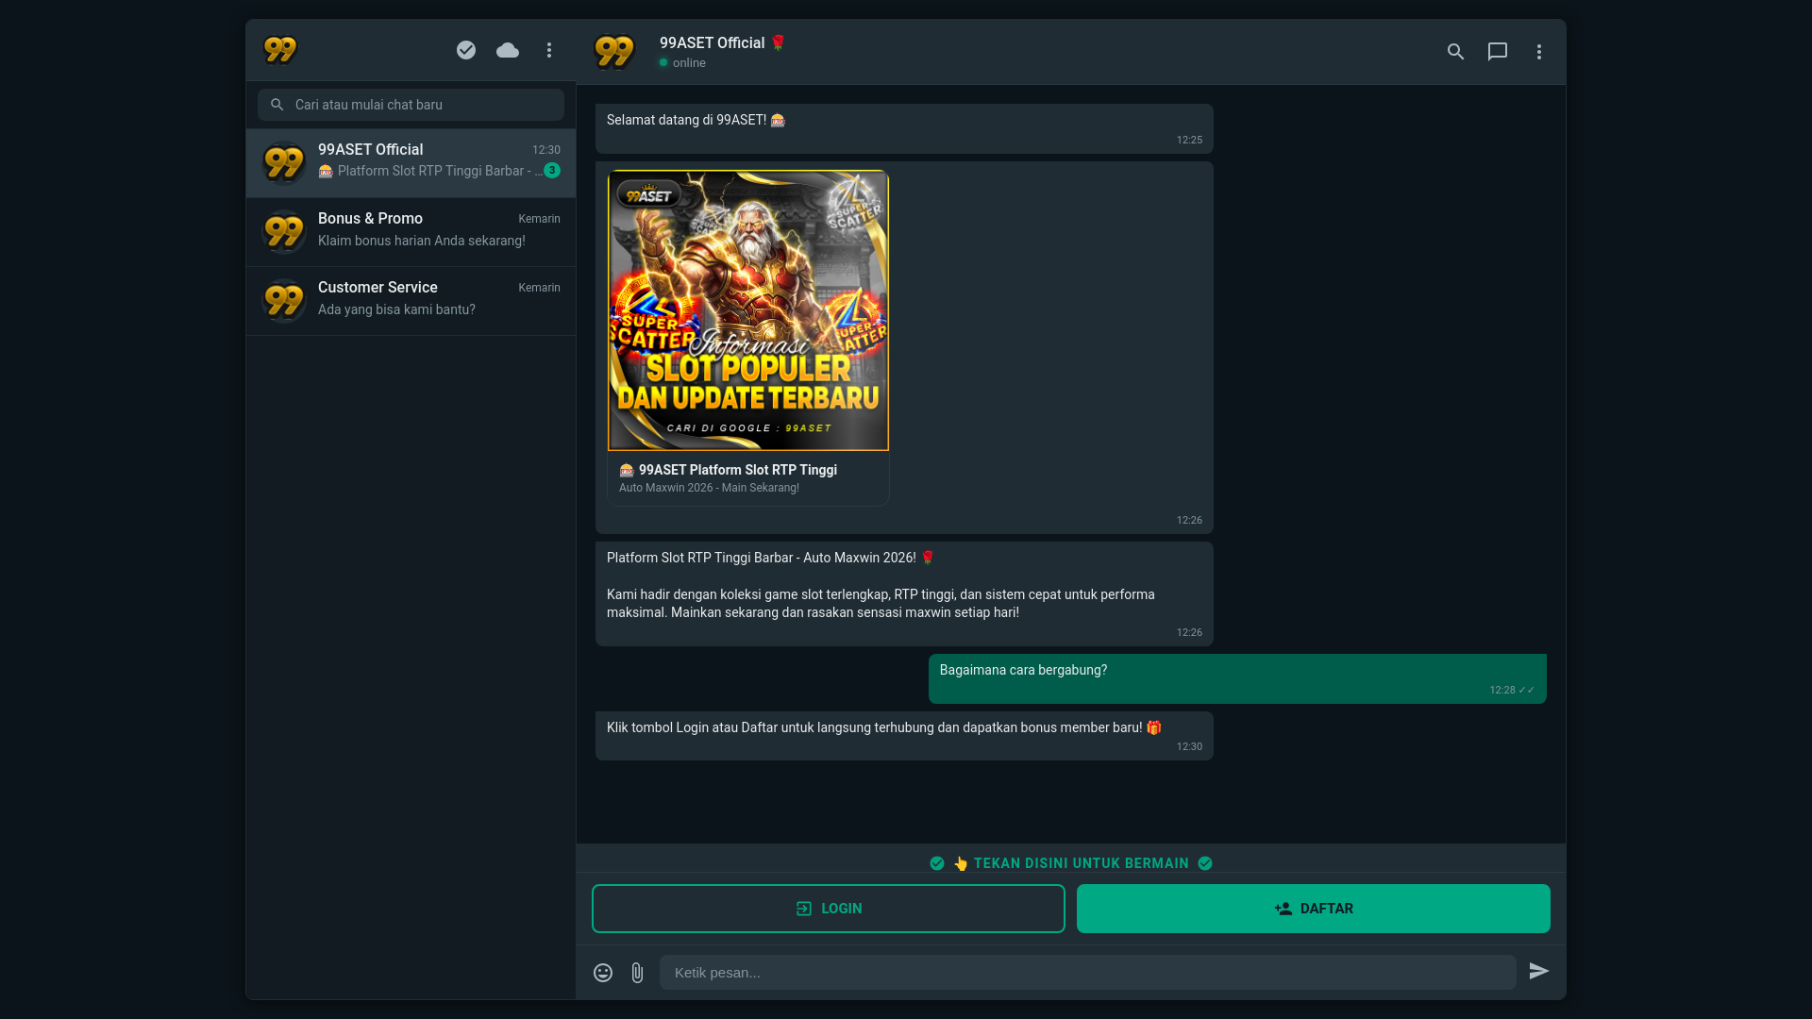Screen dimensions: 1812x1019
Task: Click the Bonus & Promo avatar
Action: point(284,232)
